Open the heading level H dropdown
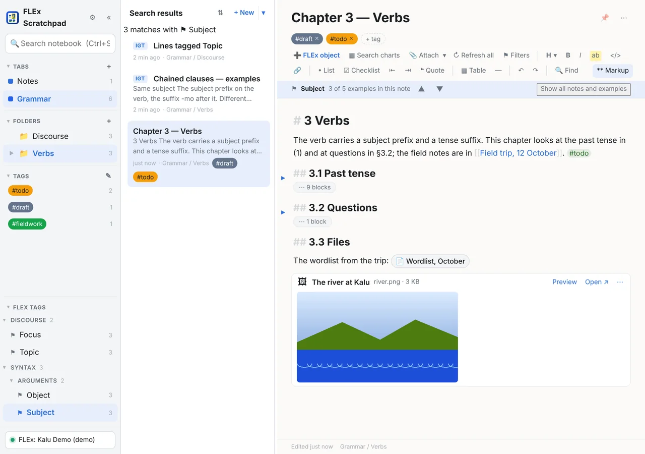 click(551, 55)
